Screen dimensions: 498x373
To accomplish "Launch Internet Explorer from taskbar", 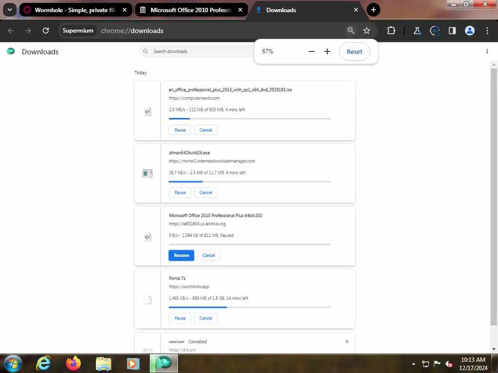I will click(x=43, y=363).
